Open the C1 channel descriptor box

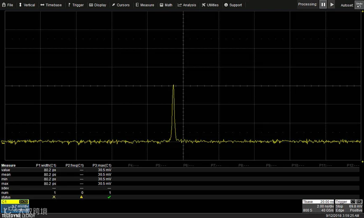(15, 206)
